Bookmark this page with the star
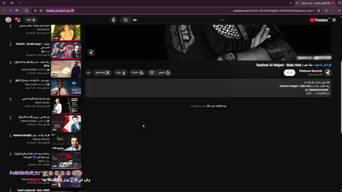The image size is (342, 192). (x=35, y=11)
